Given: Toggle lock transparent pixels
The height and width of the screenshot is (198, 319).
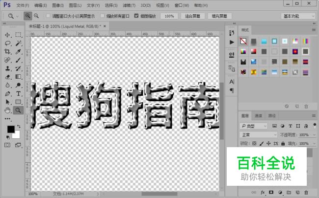Looking at the screenshot, I should click(254, 143).
